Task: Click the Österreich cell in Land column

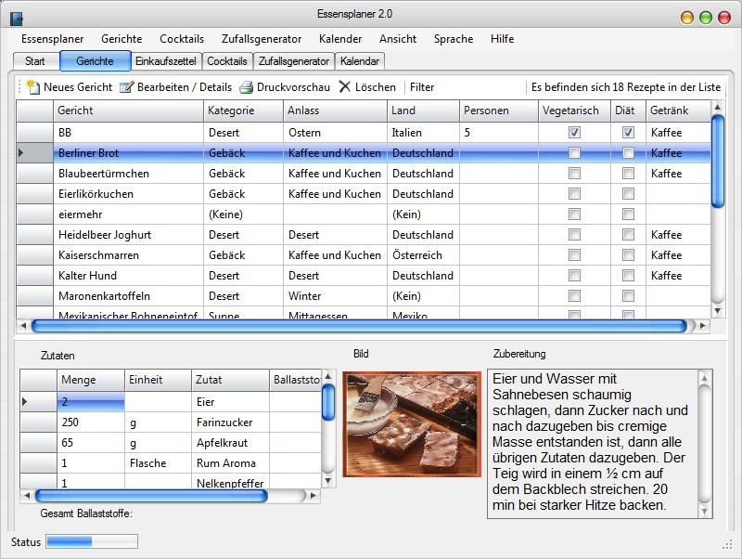Action: click(423, 254)
